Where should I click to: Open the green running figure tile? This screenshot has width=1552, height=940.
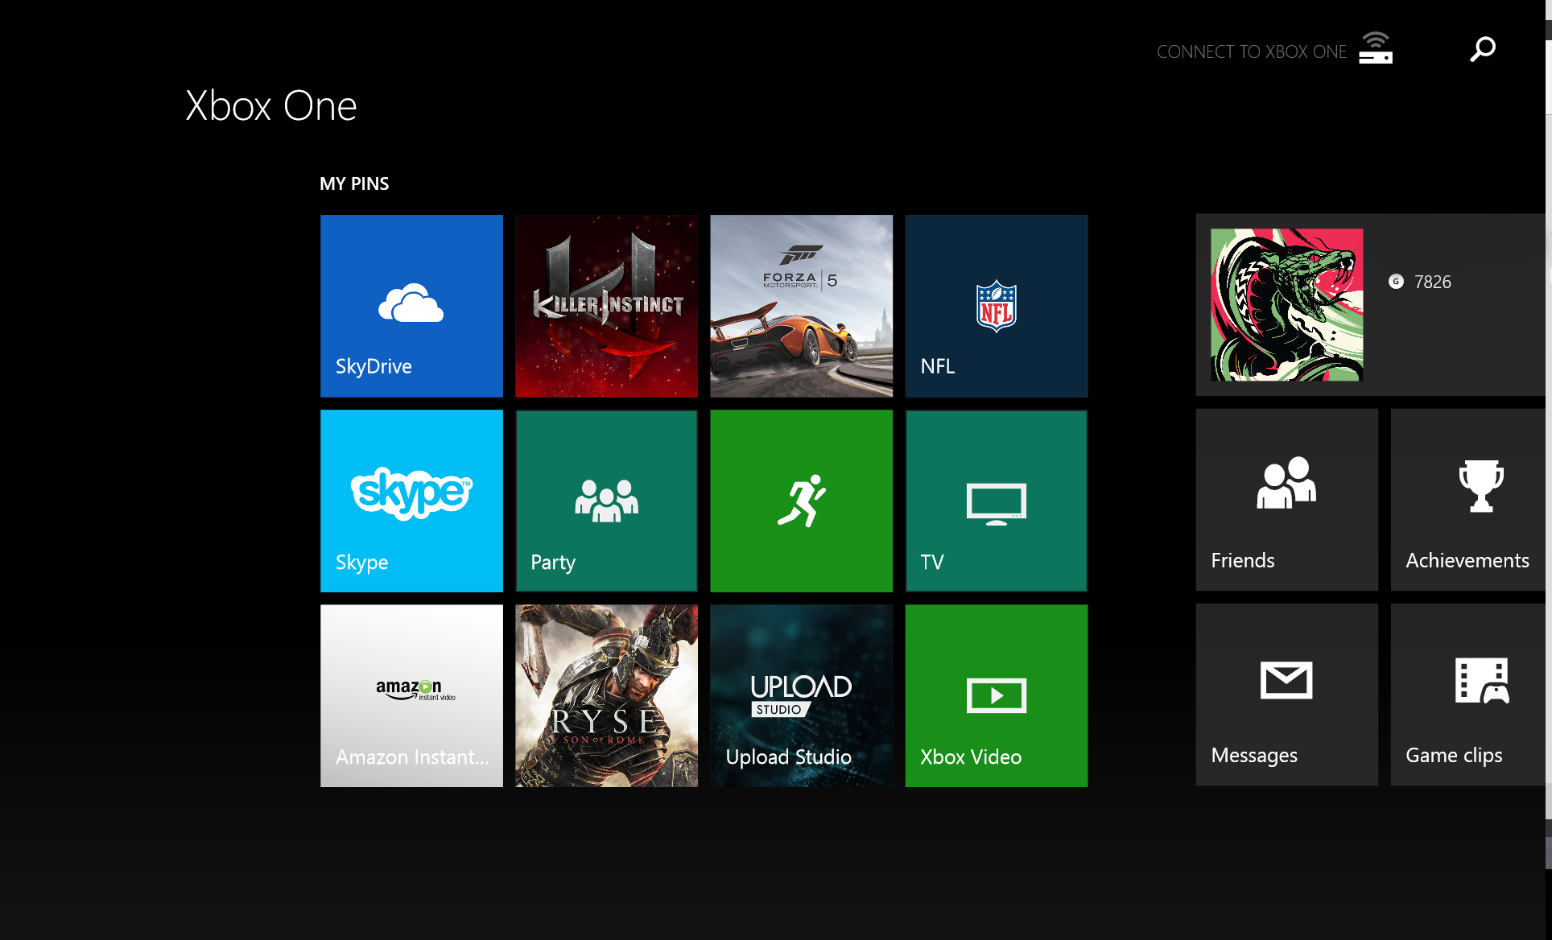coord(801,501)
